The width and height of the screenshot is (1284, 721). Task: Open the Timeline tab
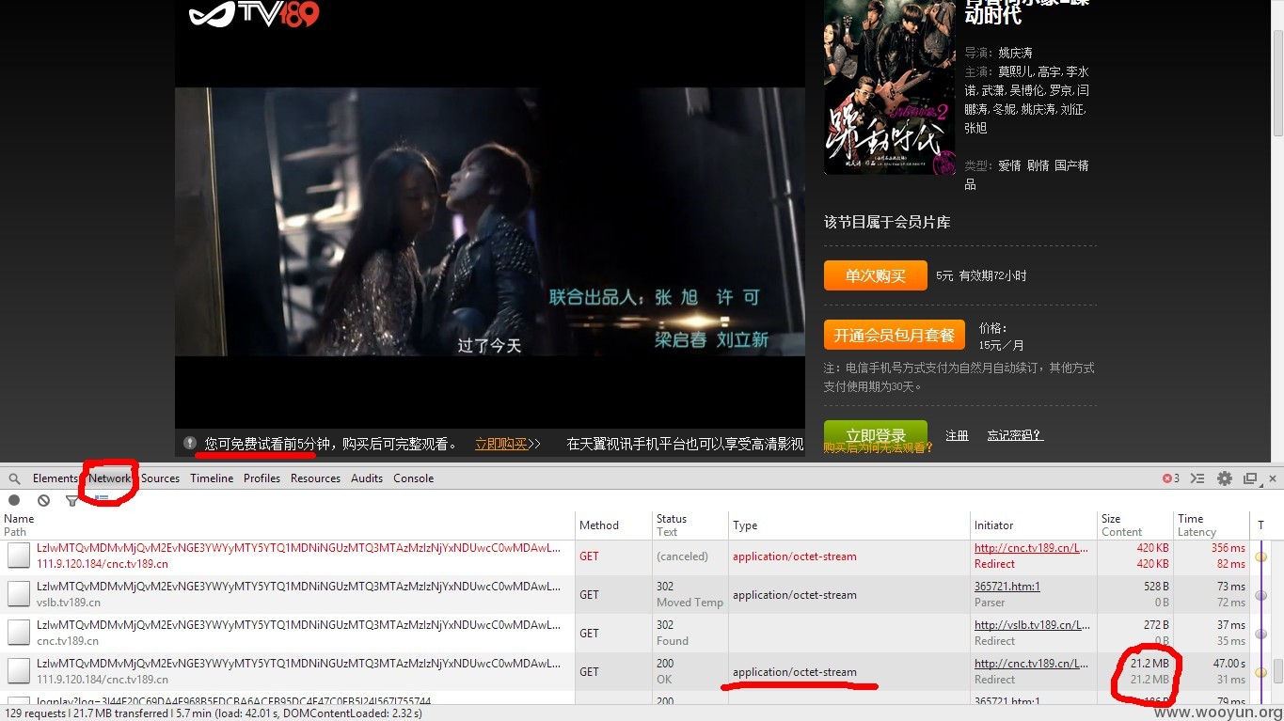212,478
